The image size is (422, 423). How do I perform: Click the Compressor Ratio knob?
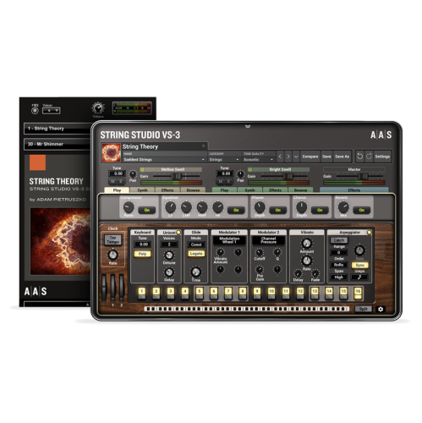pyautogui.click(x=129, y=207)
